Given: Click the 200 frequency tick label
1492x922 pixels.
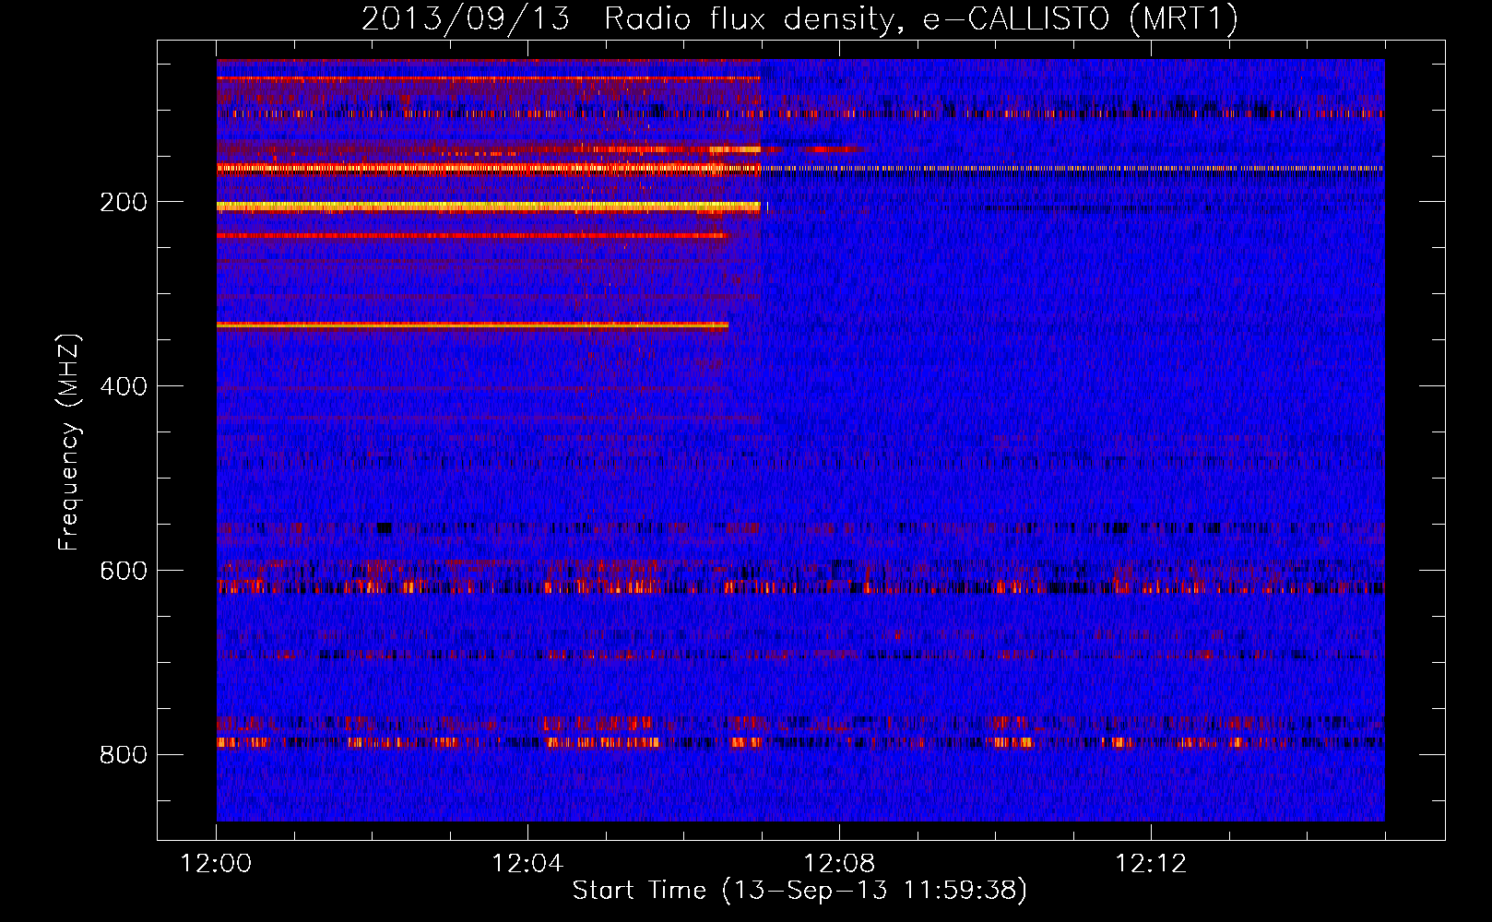Looking at the screenshot, I should pyautogui.click(x=124, y=202).
